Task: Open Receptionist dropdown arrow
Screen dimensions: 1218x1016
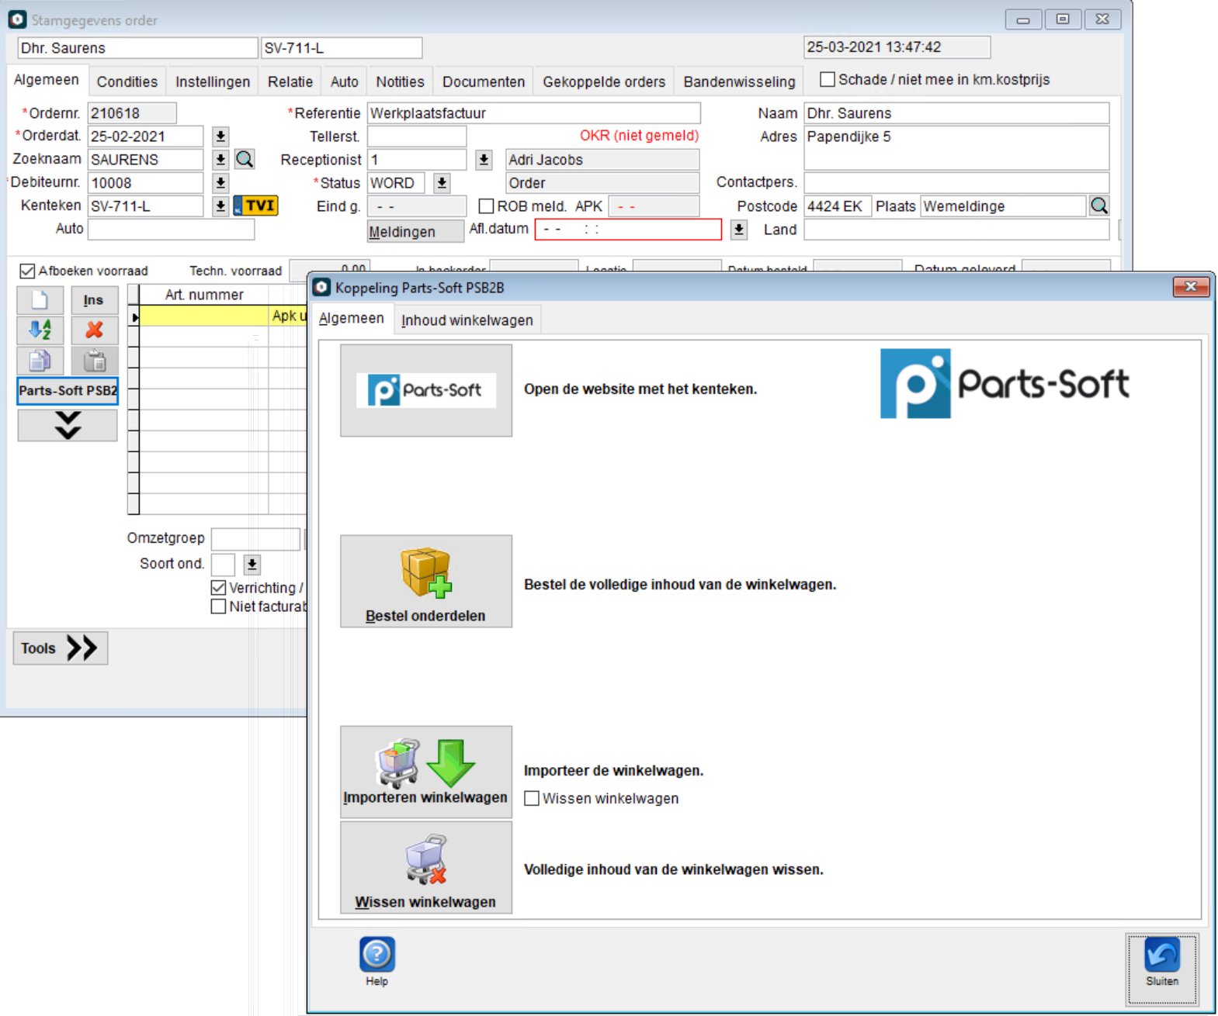Action: pos(484,159)
